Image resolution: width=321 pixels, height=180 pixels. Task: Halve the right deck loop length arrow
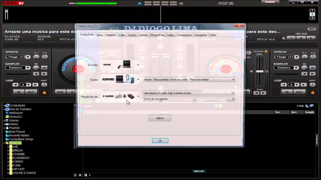[x=284, y=85]
